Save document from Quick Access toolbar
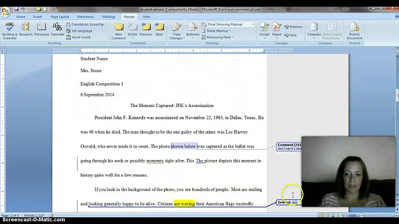 pyautogui.click(x=16, y=9)
